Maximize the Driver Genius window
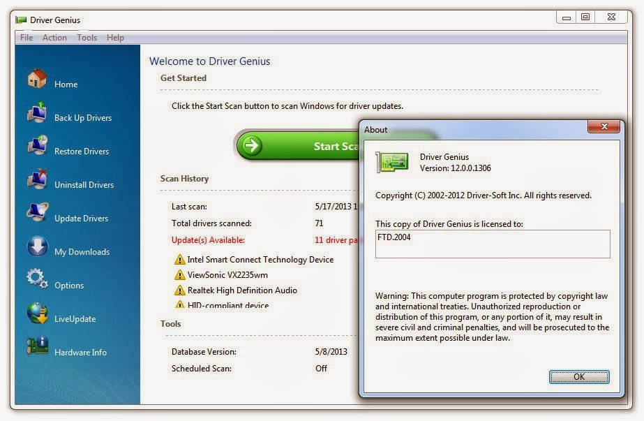 click(585, 17)
